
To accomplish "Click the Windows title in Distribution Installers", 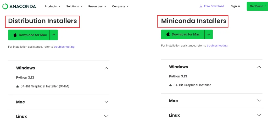I will [x=25, y=68].
